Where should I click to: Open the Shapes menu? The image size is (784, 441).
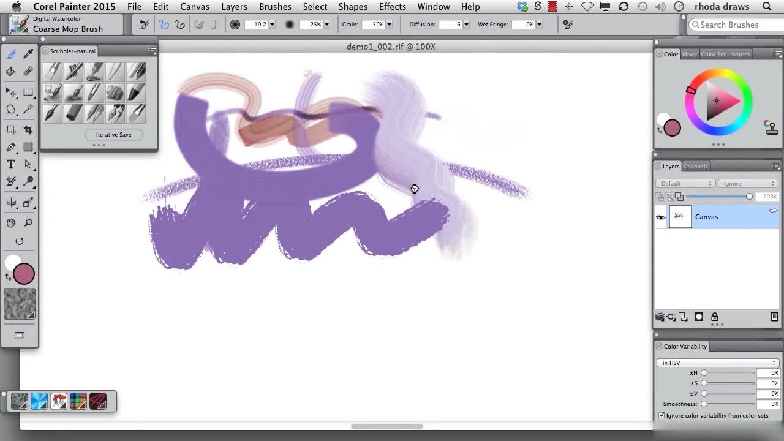(x=353, y=7)
